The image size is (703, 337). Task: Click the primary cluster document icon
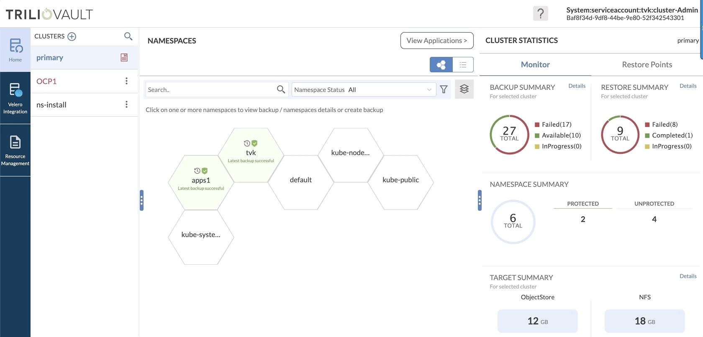(124, 58)
